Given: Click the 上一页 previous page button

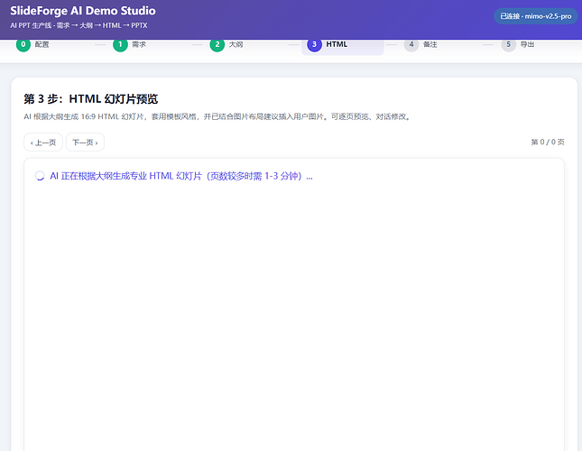Looking at the screenshot, I should [43, 143].
